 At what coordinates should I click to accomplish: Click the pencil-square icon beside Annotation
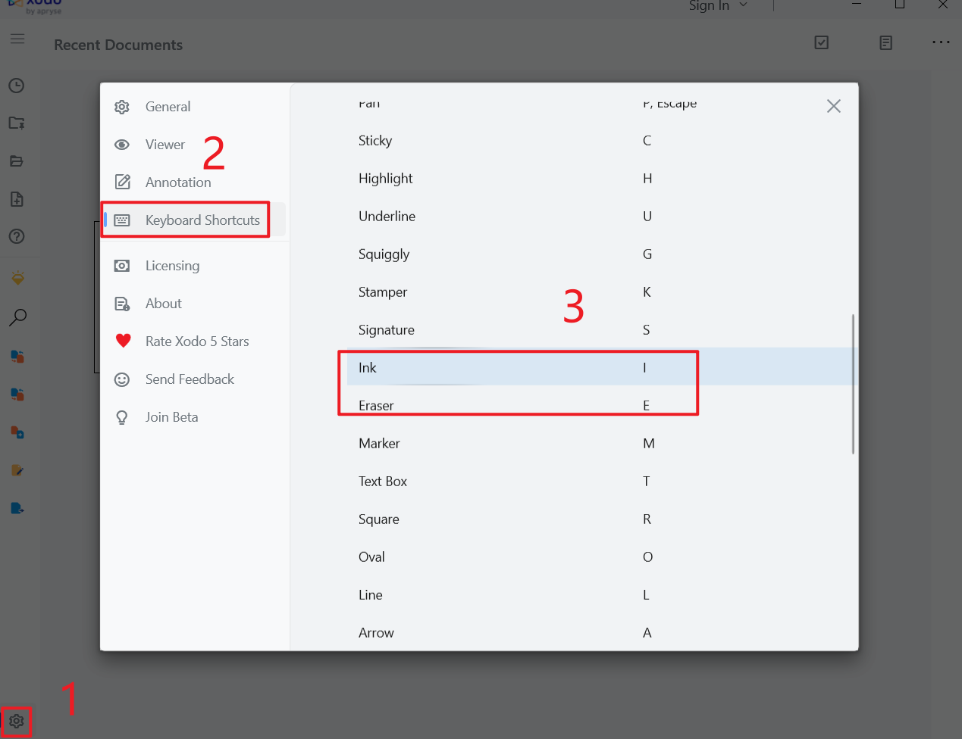122,182
